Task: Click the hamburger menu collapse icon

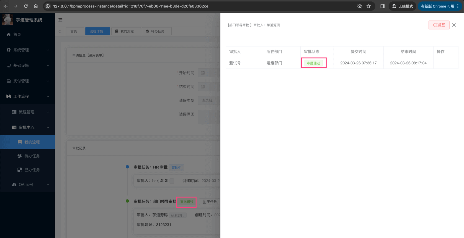Action: point(60,20)
